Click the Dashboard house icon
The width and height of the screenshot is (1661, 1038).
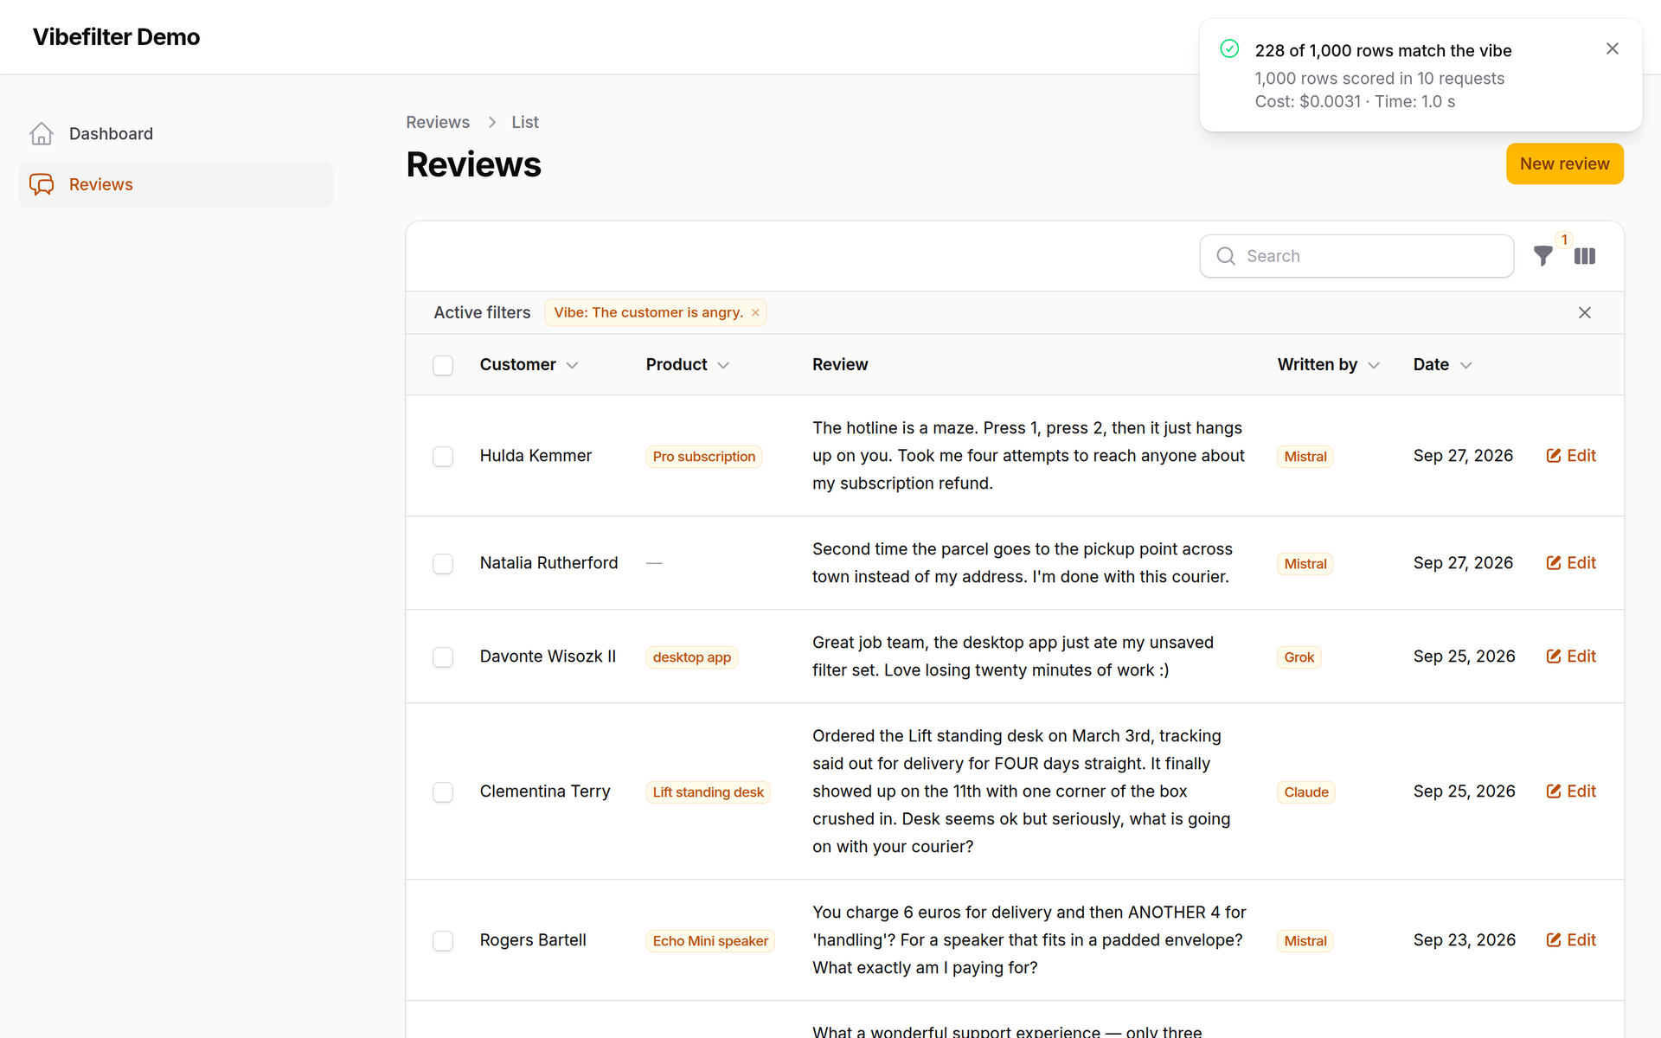[42, 134]
